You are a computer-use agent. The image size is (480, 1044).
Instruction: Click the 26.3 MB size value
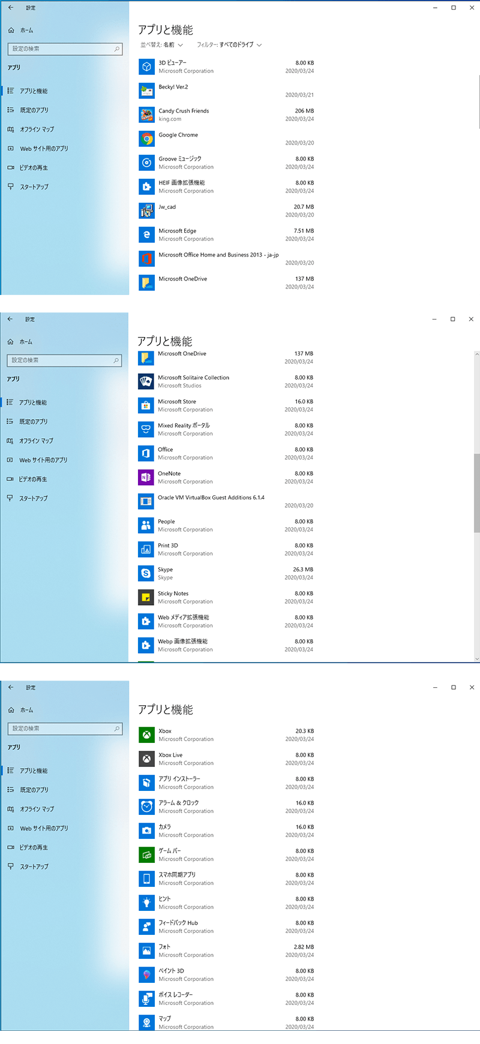point(303,570)
